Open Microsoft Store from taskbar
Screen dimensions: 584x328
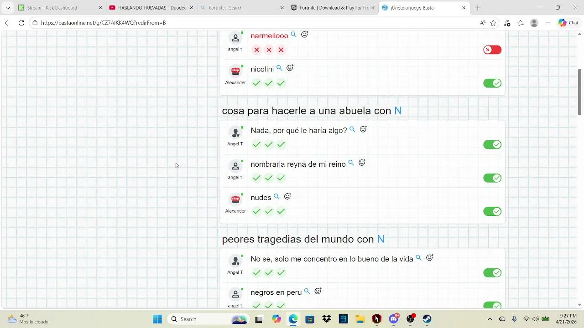(x=310, y=319)
